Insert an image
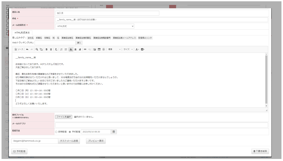 (x=95, y=49)
